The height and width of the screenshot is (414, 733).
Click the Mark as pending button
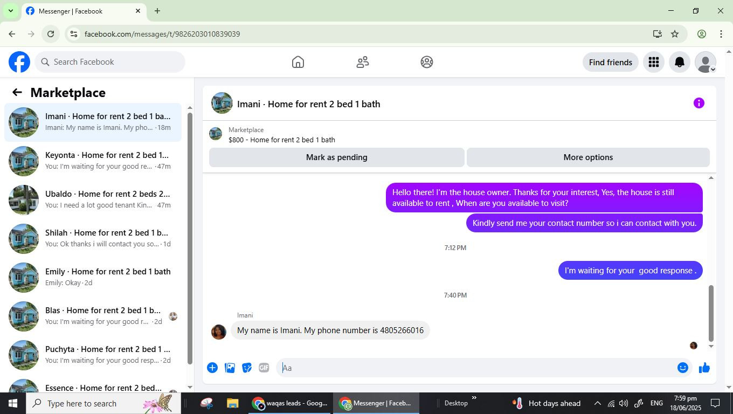[337, 157]
